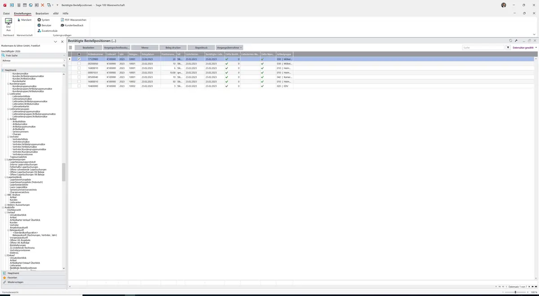The height and width of the screenshot is (296, 539).
Task: Click the Mandant ribbon item
Action: (24, 20)
